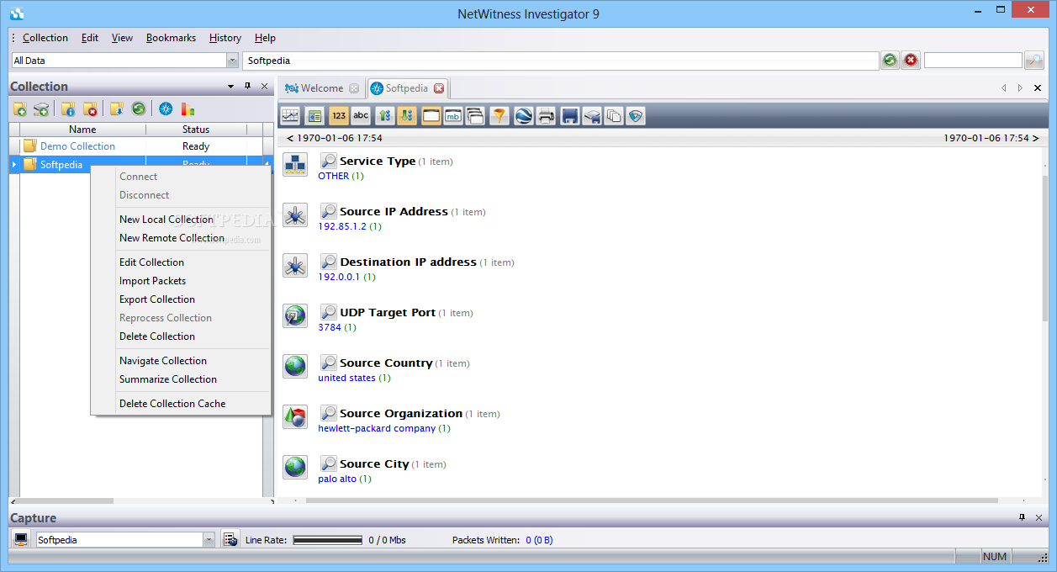Screen dimensions: 1057x572
Task: Click the new local collection toolbar icon
Action: pos(20,109)
